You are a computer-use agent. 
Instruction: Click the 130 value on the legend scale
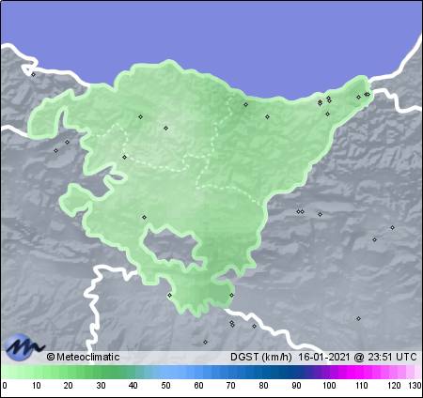tap(415, 386)
